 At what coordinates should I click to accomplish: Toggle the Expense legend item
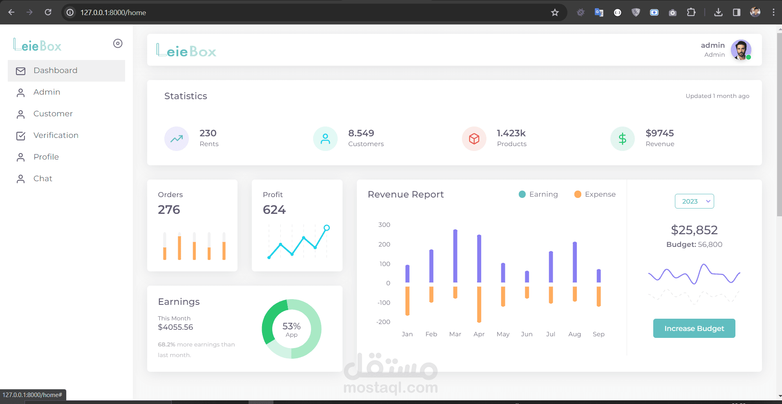[595, 194]
